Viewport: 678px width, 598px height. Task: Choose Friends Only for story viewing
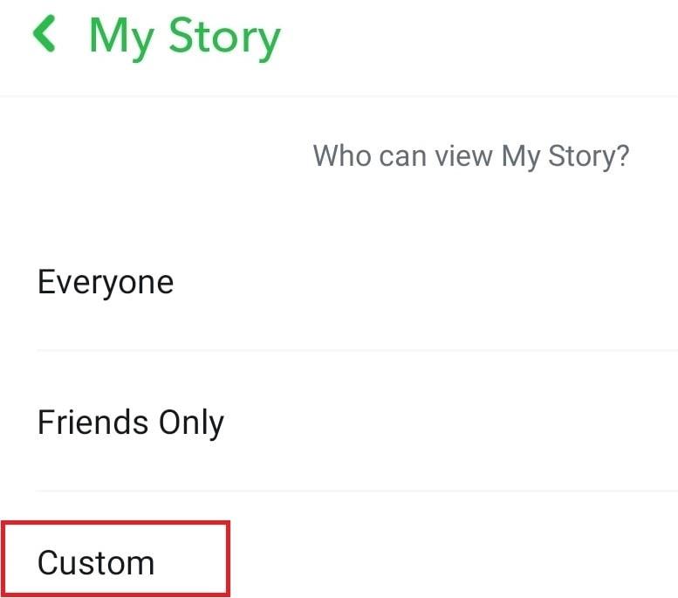pyautogui.click(x=131, y=423)
